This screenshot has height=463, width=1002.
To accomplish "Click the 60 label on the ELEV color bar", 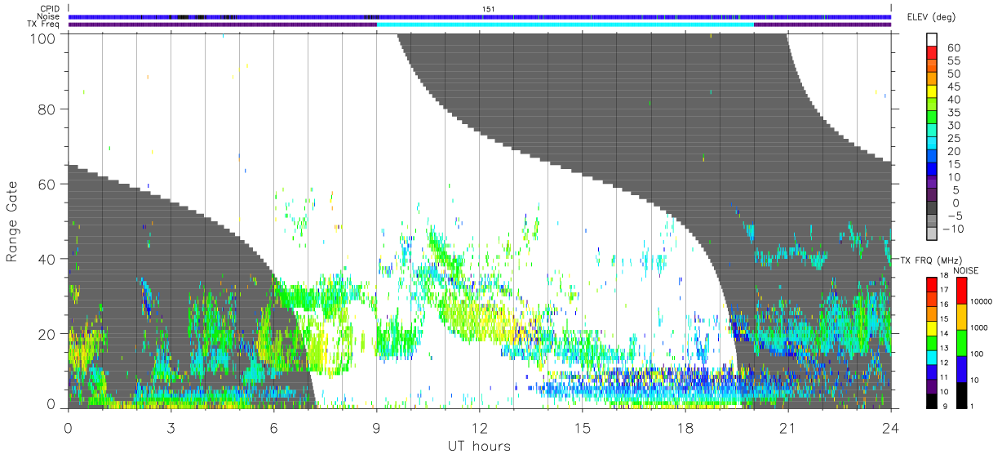I will click(x=954, y=48).
